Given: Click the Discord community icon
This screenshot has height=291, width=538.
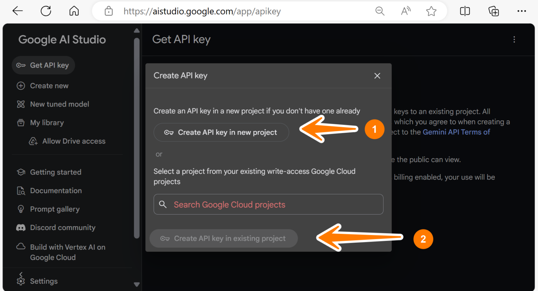Looking at the screenshot, I should click(21, 228).
